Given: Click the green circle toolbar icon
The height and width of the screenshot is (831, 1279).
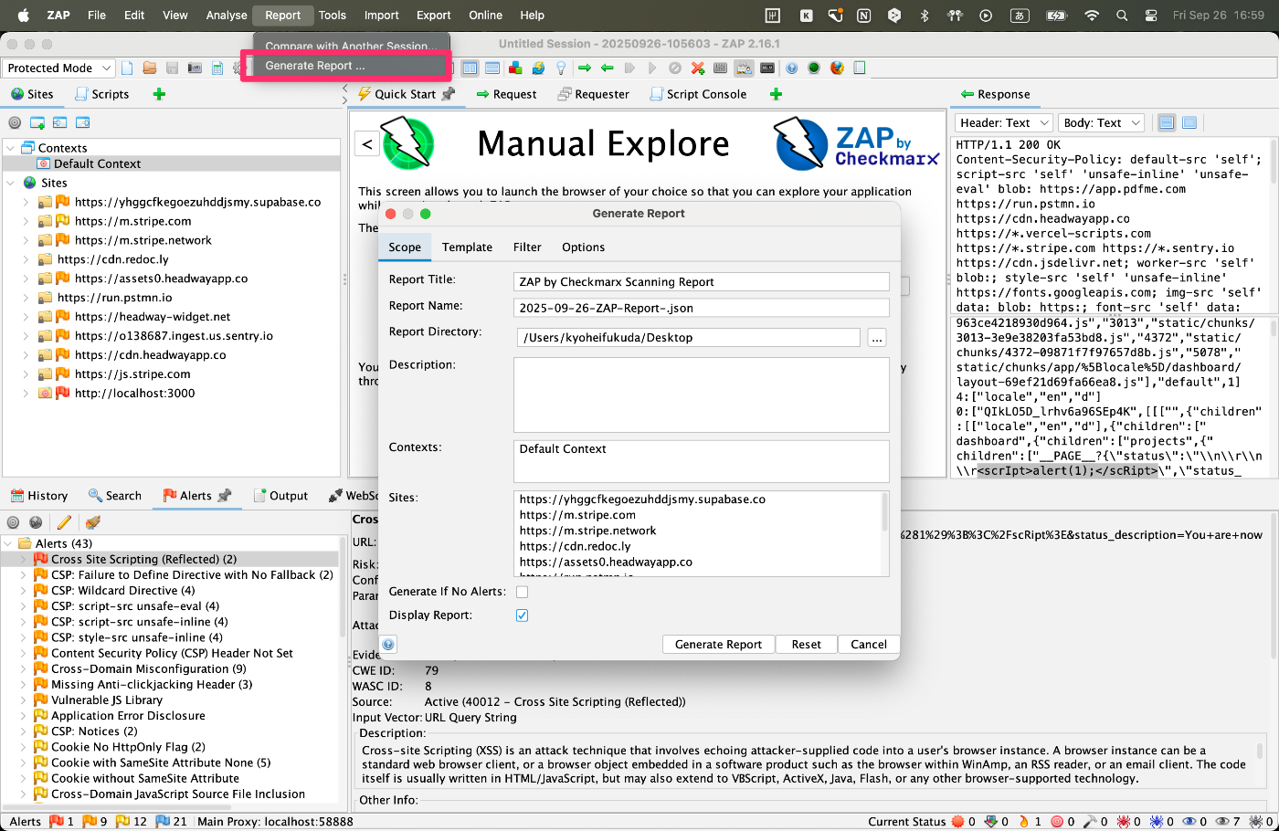Looking at the screenshot, I should click(814, 68).
